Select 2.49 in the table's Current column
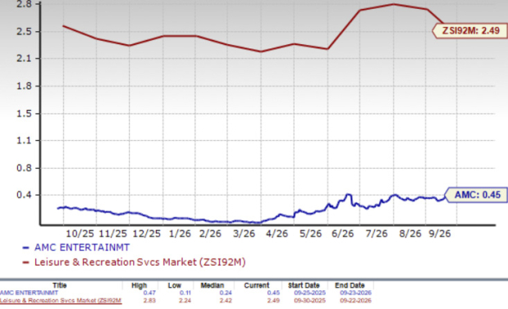 pos(273,301)
